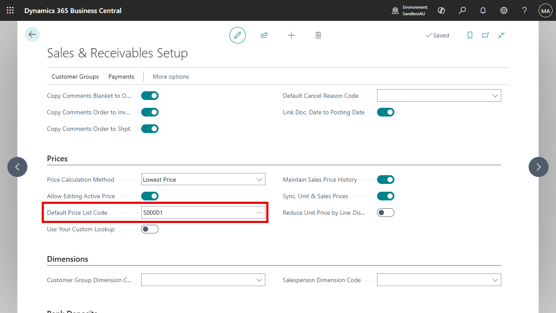The height and width of the screenshot is (313, 556).
Task: Open the Payments menu
Action: (121, 77)
